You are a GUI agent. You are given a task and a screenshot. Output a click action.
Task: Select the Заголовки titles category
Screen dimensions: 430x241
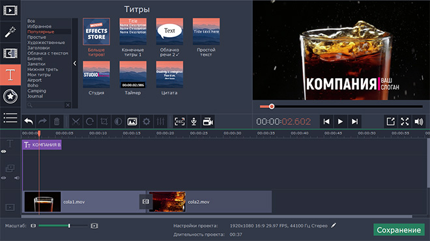tap(38, 48)
